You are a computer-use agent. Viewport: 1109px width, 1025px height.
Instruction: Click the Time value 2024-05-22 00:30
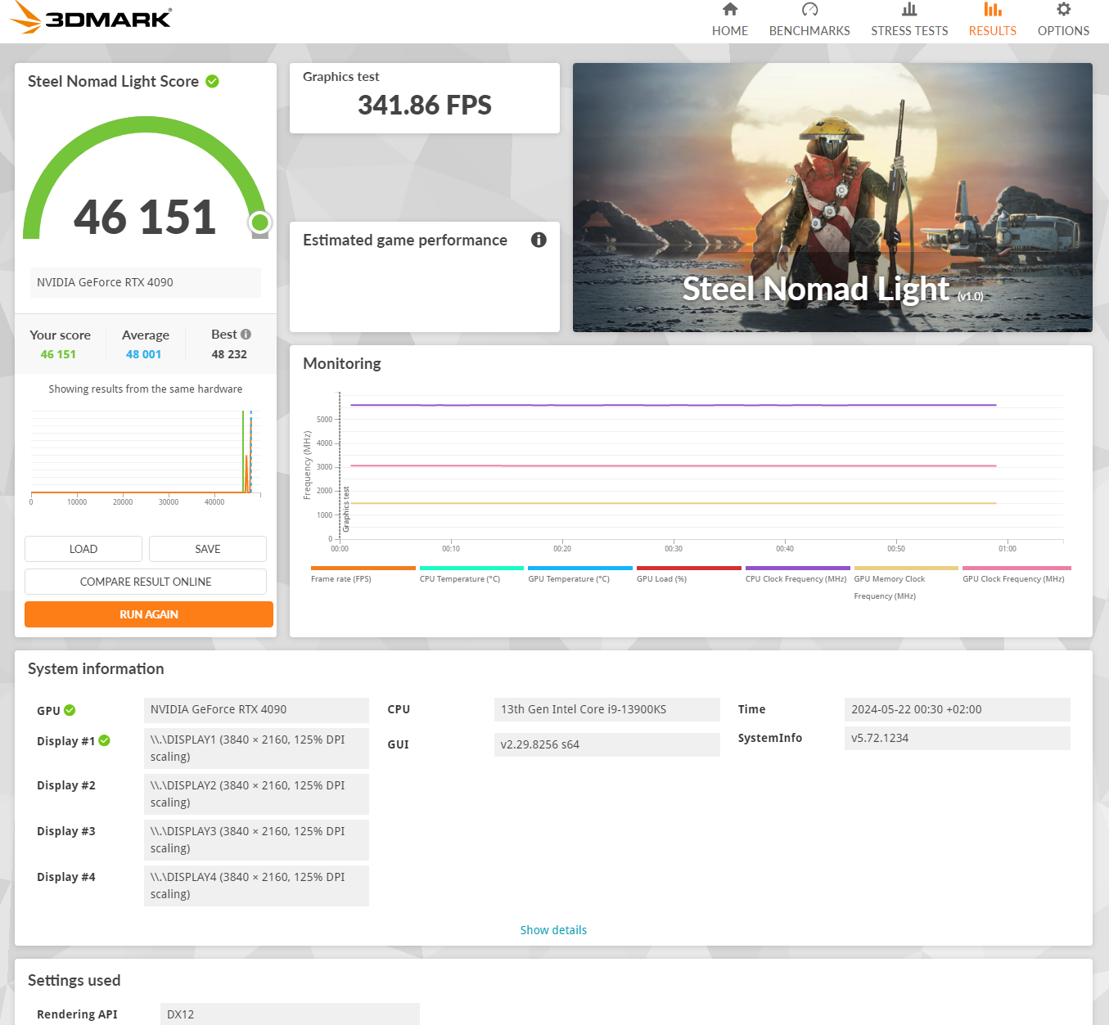pyautogui.click(x=958, y=709)
